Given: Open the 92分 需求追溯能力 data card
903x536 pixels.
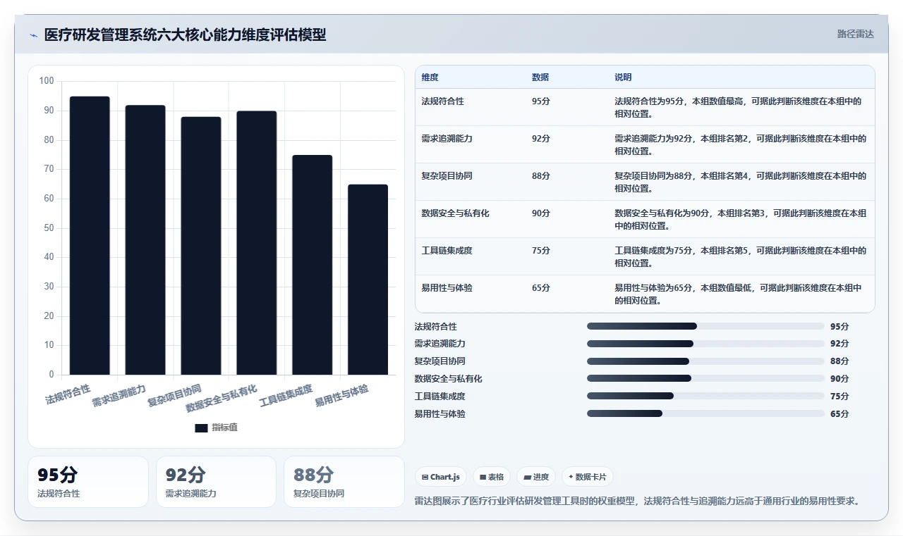Looking at the screenshot, I should point(216,482).
